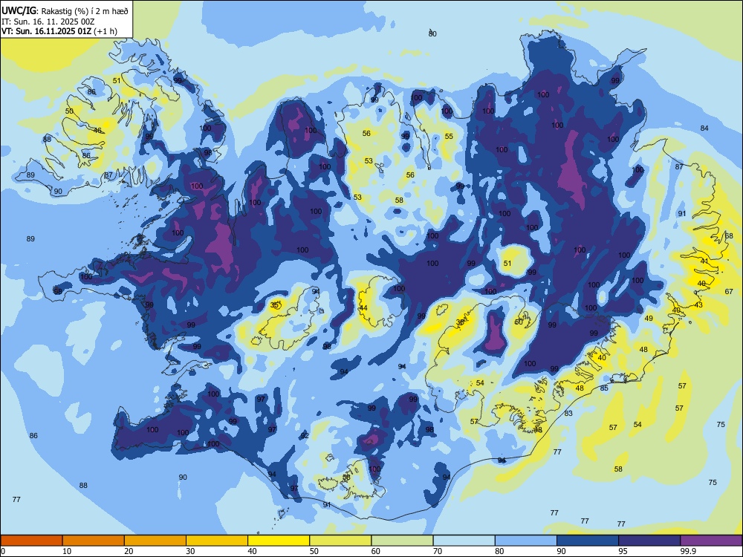Screen dimensions: 743x557
Task: Select the '84' reading off the northeast coast
Action: point(704,128)
